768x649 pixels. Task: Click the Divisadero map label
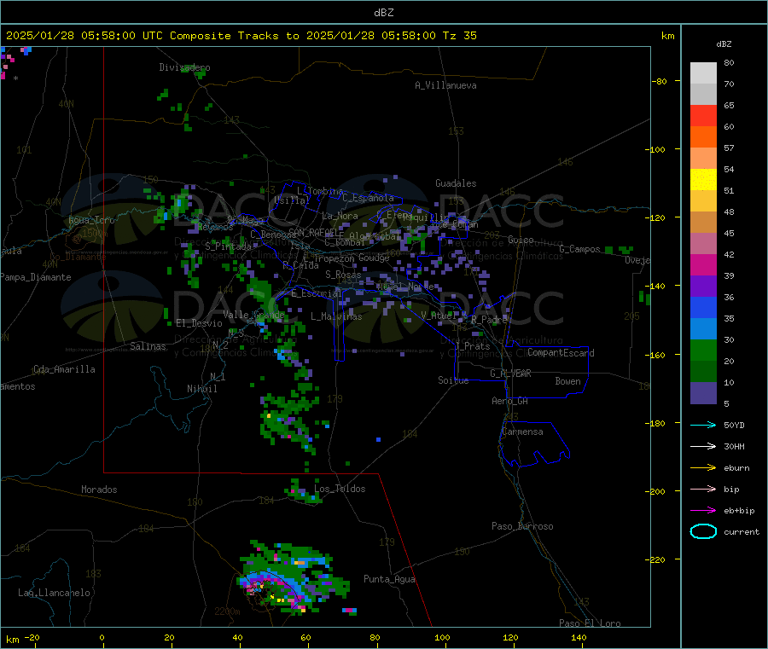point(184,67)
